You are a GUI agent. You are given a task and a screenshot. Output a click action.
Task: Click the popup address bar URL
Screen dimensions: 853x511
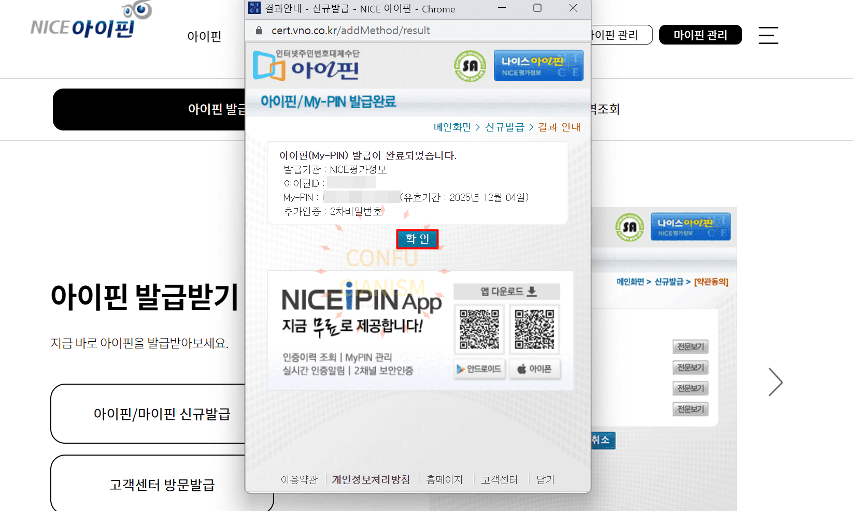[351, 31]
